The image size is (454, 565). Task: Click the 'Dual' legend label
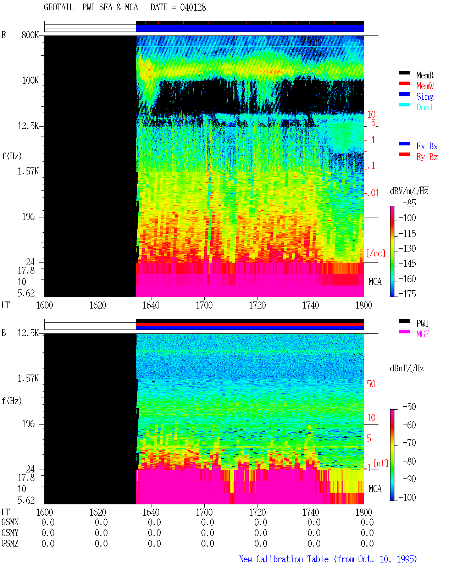[425, 107]
